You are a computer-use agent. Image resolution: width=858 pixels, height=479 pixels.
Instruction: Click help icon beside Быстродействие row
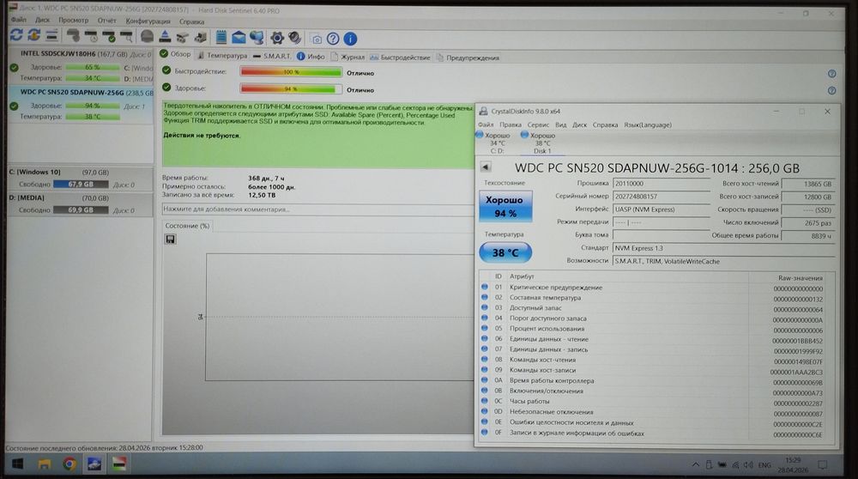[831, 74]
